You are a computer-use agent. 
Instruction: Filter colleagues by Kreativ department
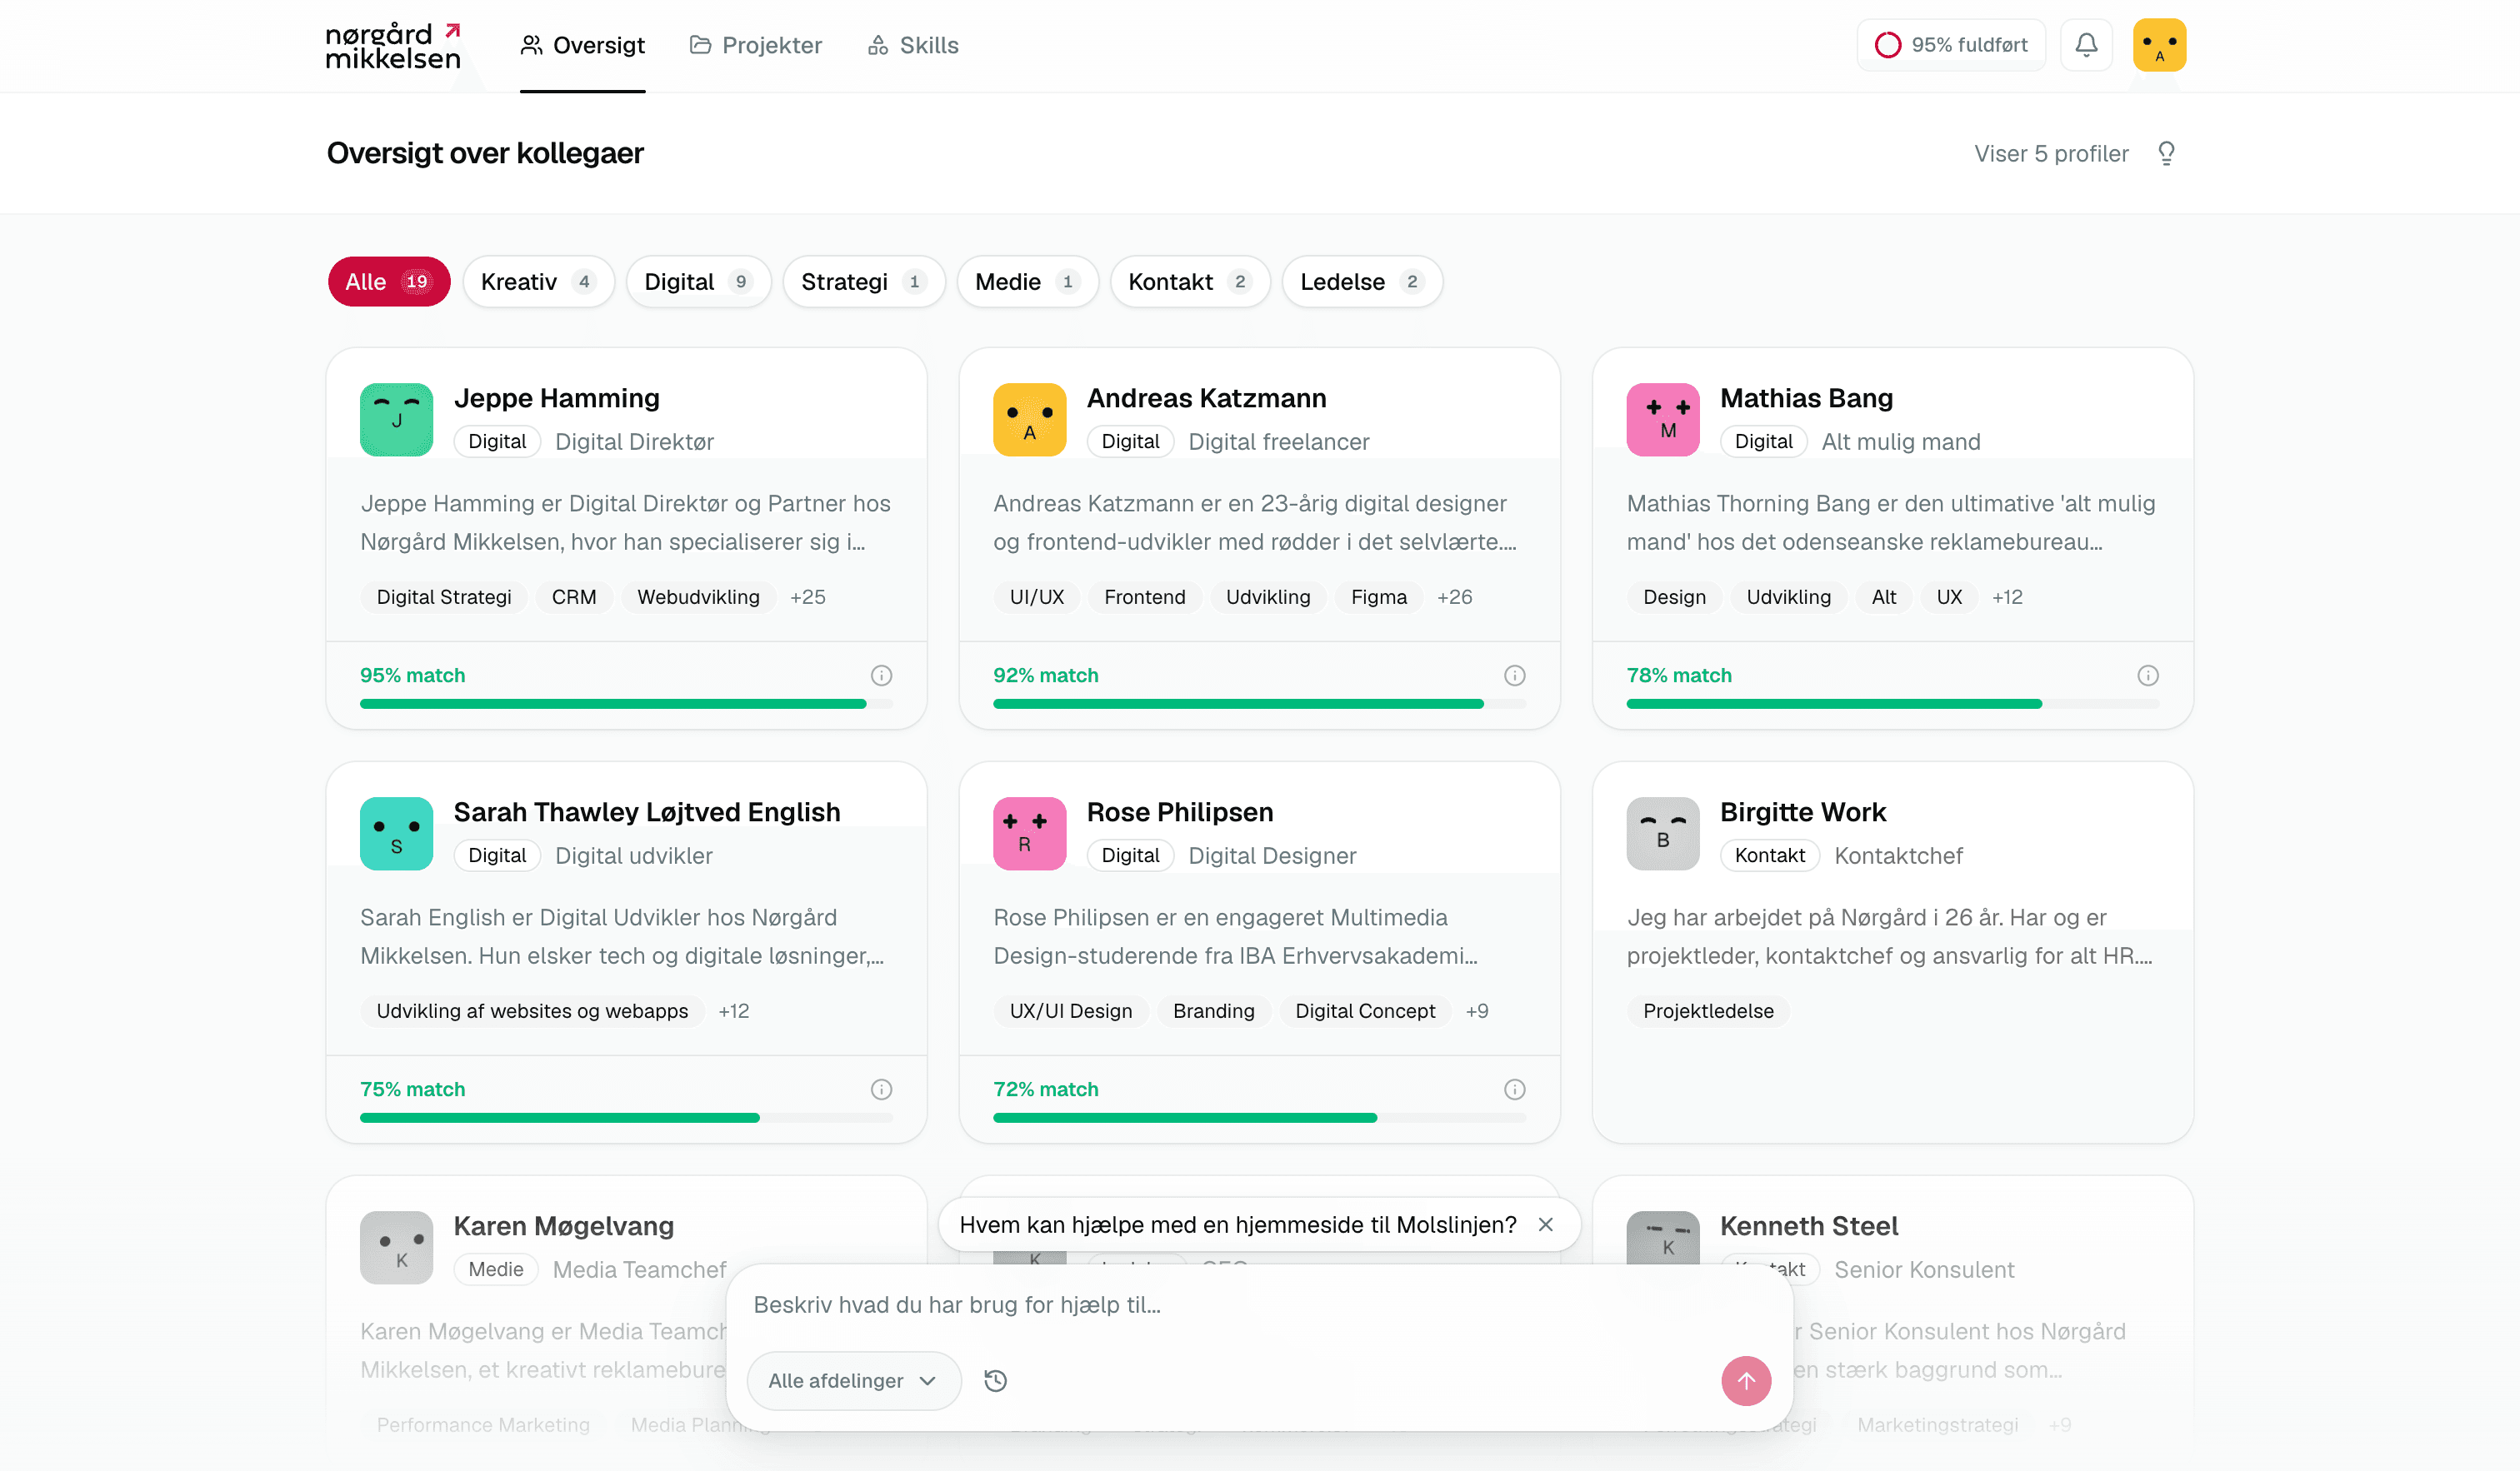[538, 282]
